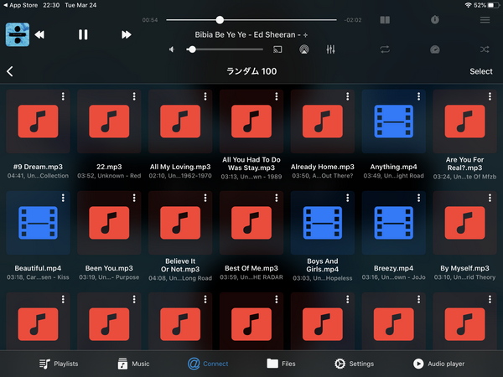Open options menu for Already Home.mp3
The image size is (503, 377).
[x=347, y=96]
